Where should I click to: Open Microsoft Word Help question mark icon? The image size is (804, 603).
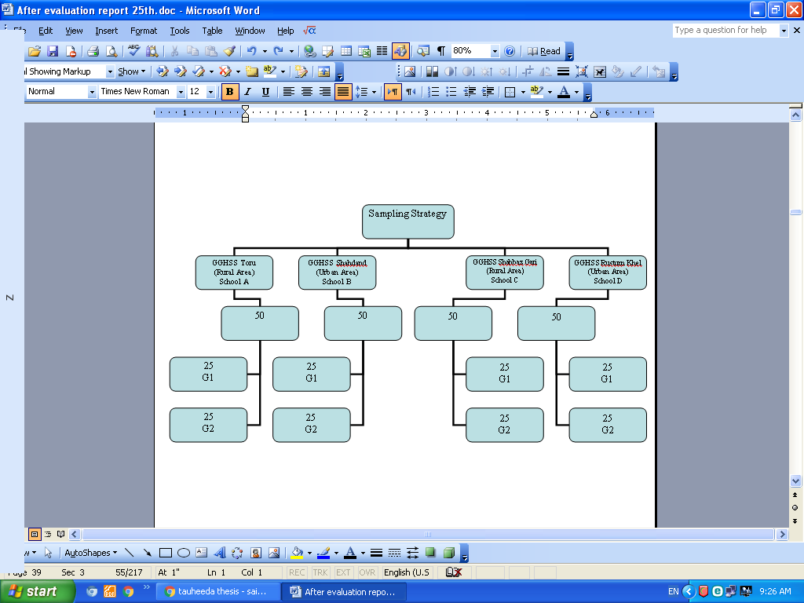[x=509, y=51]
